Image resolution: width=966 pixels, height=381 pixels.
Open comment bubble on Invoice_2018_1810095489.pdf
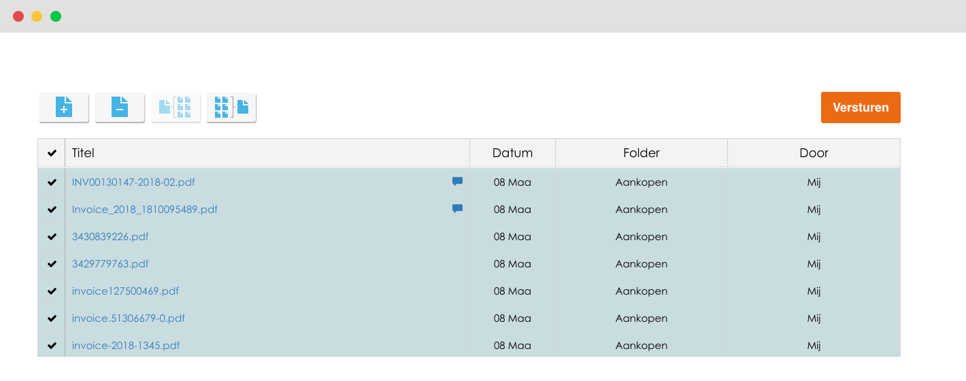pos(457,209)
